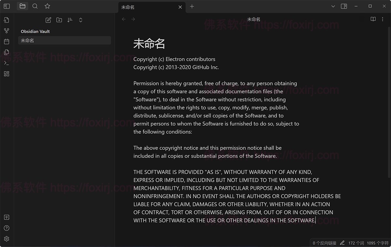
Task: Show bookmarks using the star icon
Action: click(47, 6)
